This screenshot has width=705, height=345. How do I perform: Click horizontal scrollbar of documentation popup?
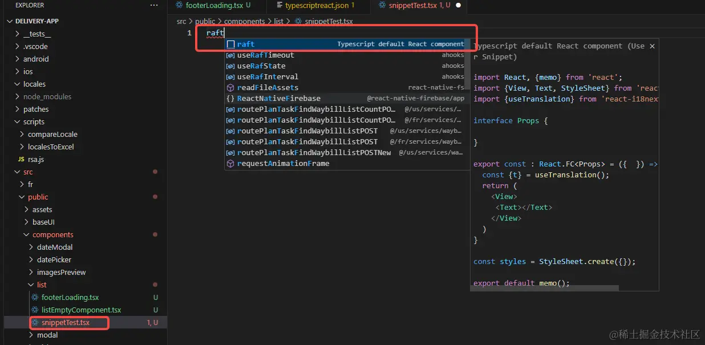[546, 288]
